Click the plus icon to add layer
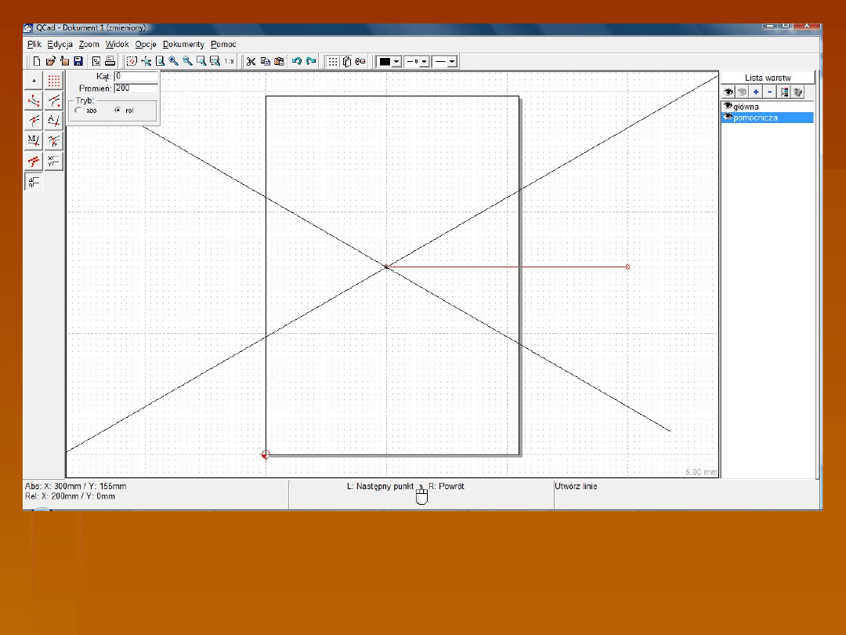Image resolution: width=846 pixels, height=635 pixels. (x=755, y=92)
